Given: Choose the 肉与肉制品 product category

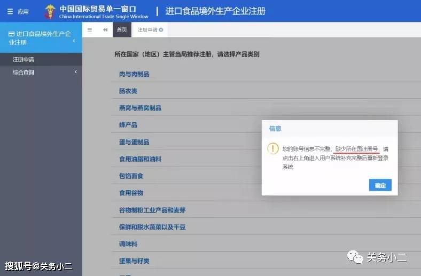Looking at the screenshot, I should pos(134,74).
